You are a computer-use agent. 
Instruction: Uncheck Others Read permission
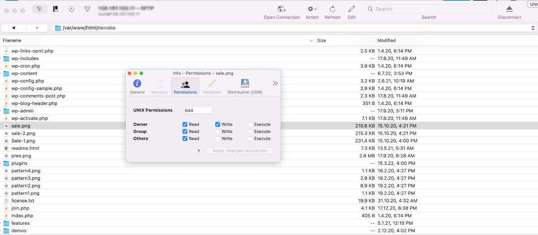pyautogui.click(x=185, y=139)
